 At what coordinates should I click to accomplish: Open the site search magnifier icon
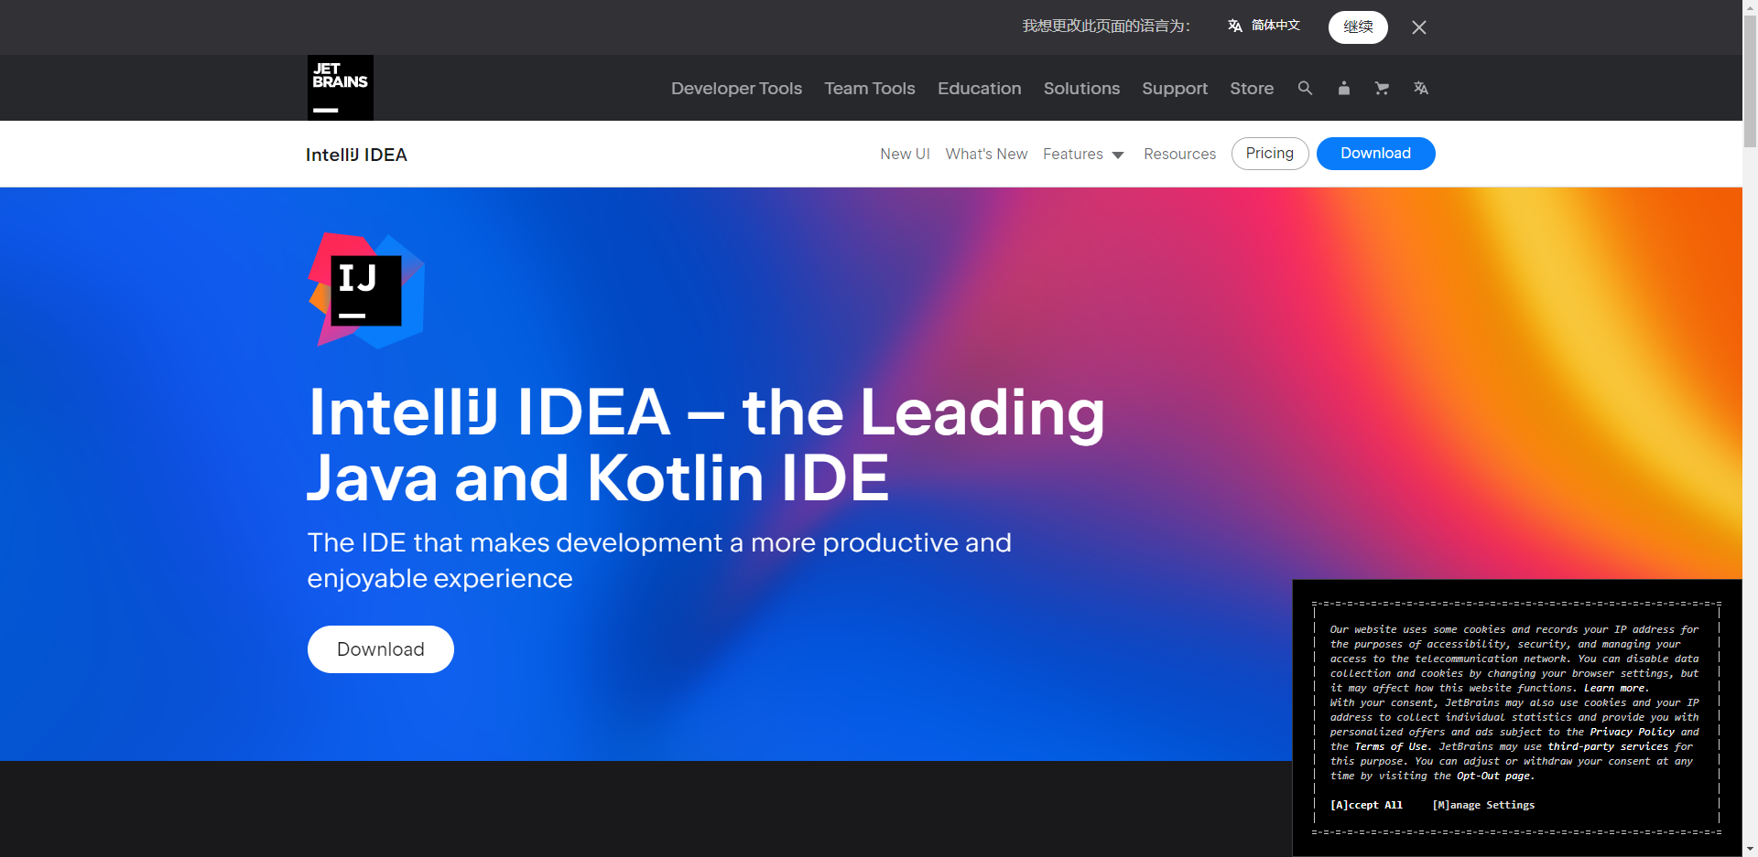pyautogui.click(x=1305, y=88)
